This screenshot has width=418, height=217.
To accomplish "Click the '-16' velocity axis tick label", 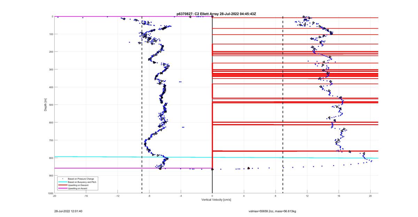I will (x=86, y=196).
